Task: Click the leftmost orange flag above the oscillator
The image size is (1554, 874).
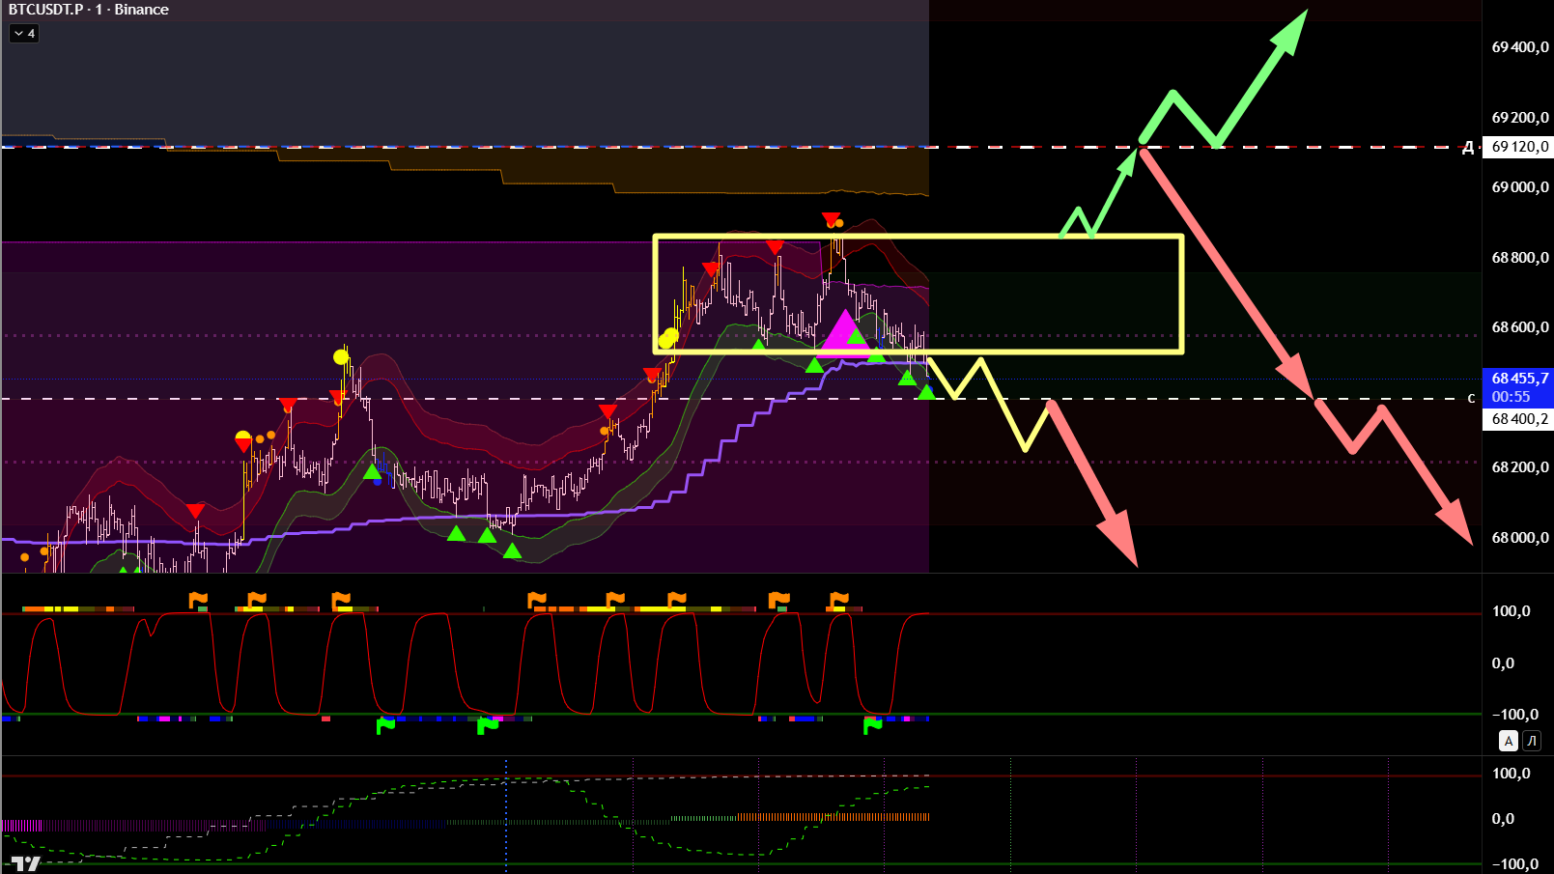Action: (x=198, y=602)
